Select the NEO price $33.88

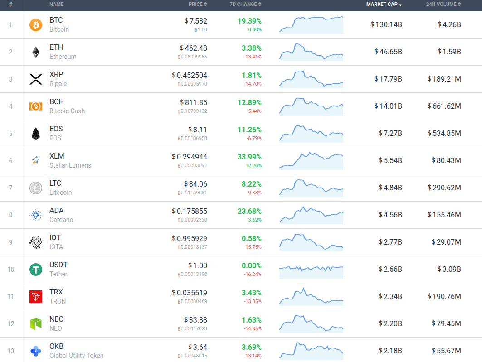pos(195,320)
